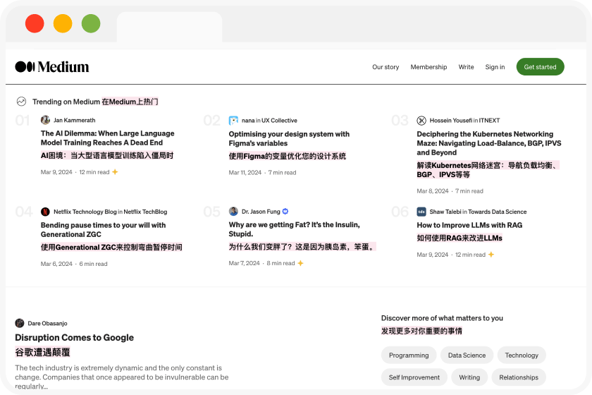Click author name Jan Kammerath
592x395 pixels.
(75, 120)
